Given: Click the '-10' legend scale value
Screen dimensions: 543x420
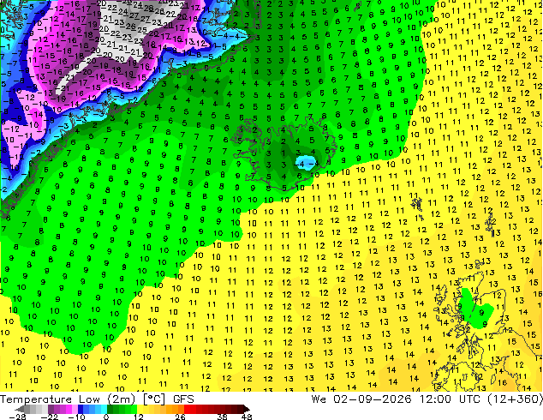Looking at the screenshot, I should [76, 417].
